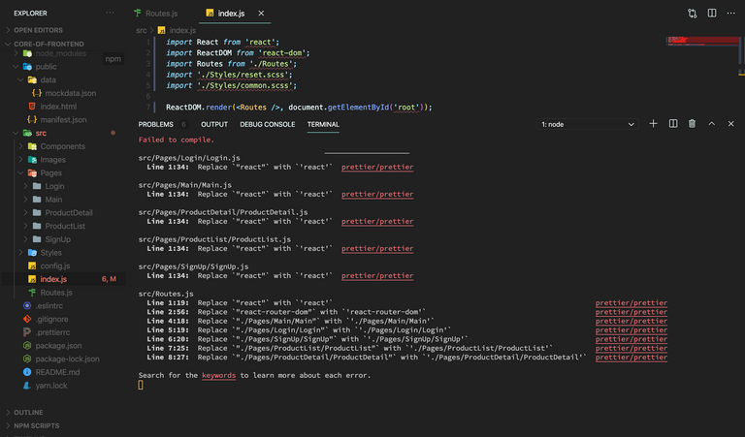The height and width of the screenshot is (437, 745).
Task: Click the node_modules folder
Action: pyautogui.click(x=60, y=53)
